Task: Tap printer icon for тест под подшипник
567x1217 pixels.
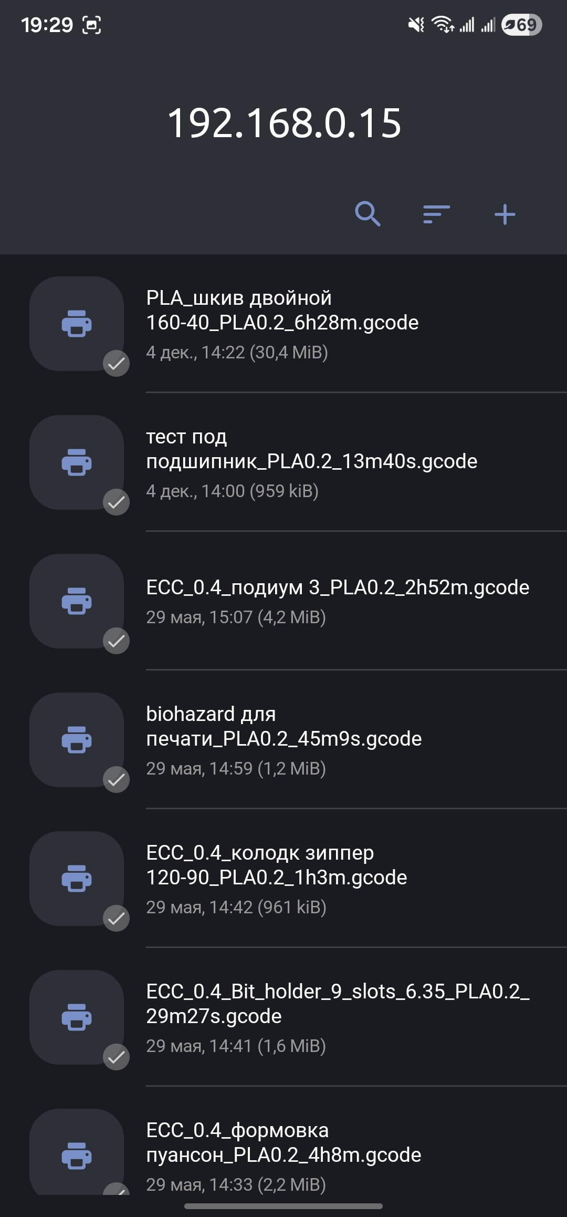Action: 77,462
